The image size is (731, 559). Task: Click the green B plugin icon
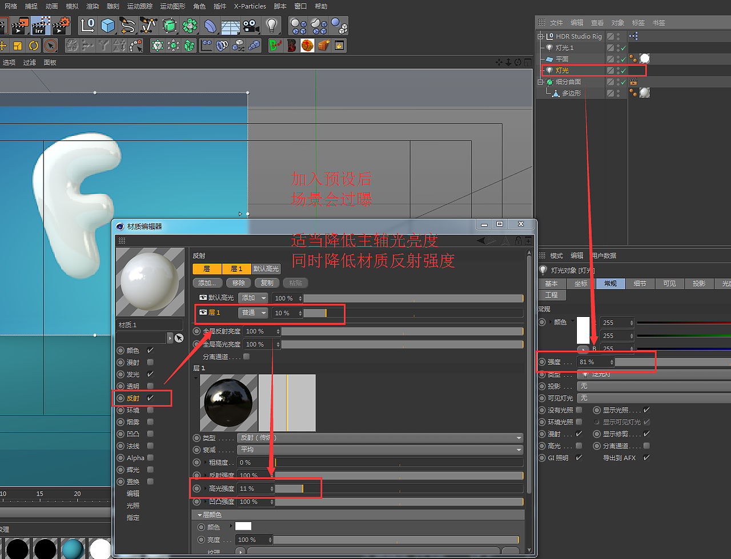[275, 45]
